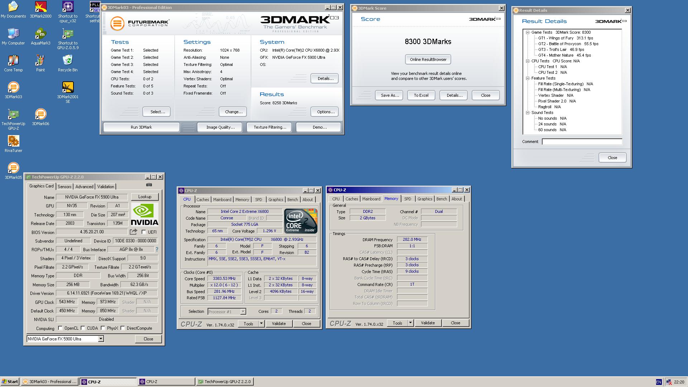
Task: Click Change... button under Settings
Action: tap(234, 112)
